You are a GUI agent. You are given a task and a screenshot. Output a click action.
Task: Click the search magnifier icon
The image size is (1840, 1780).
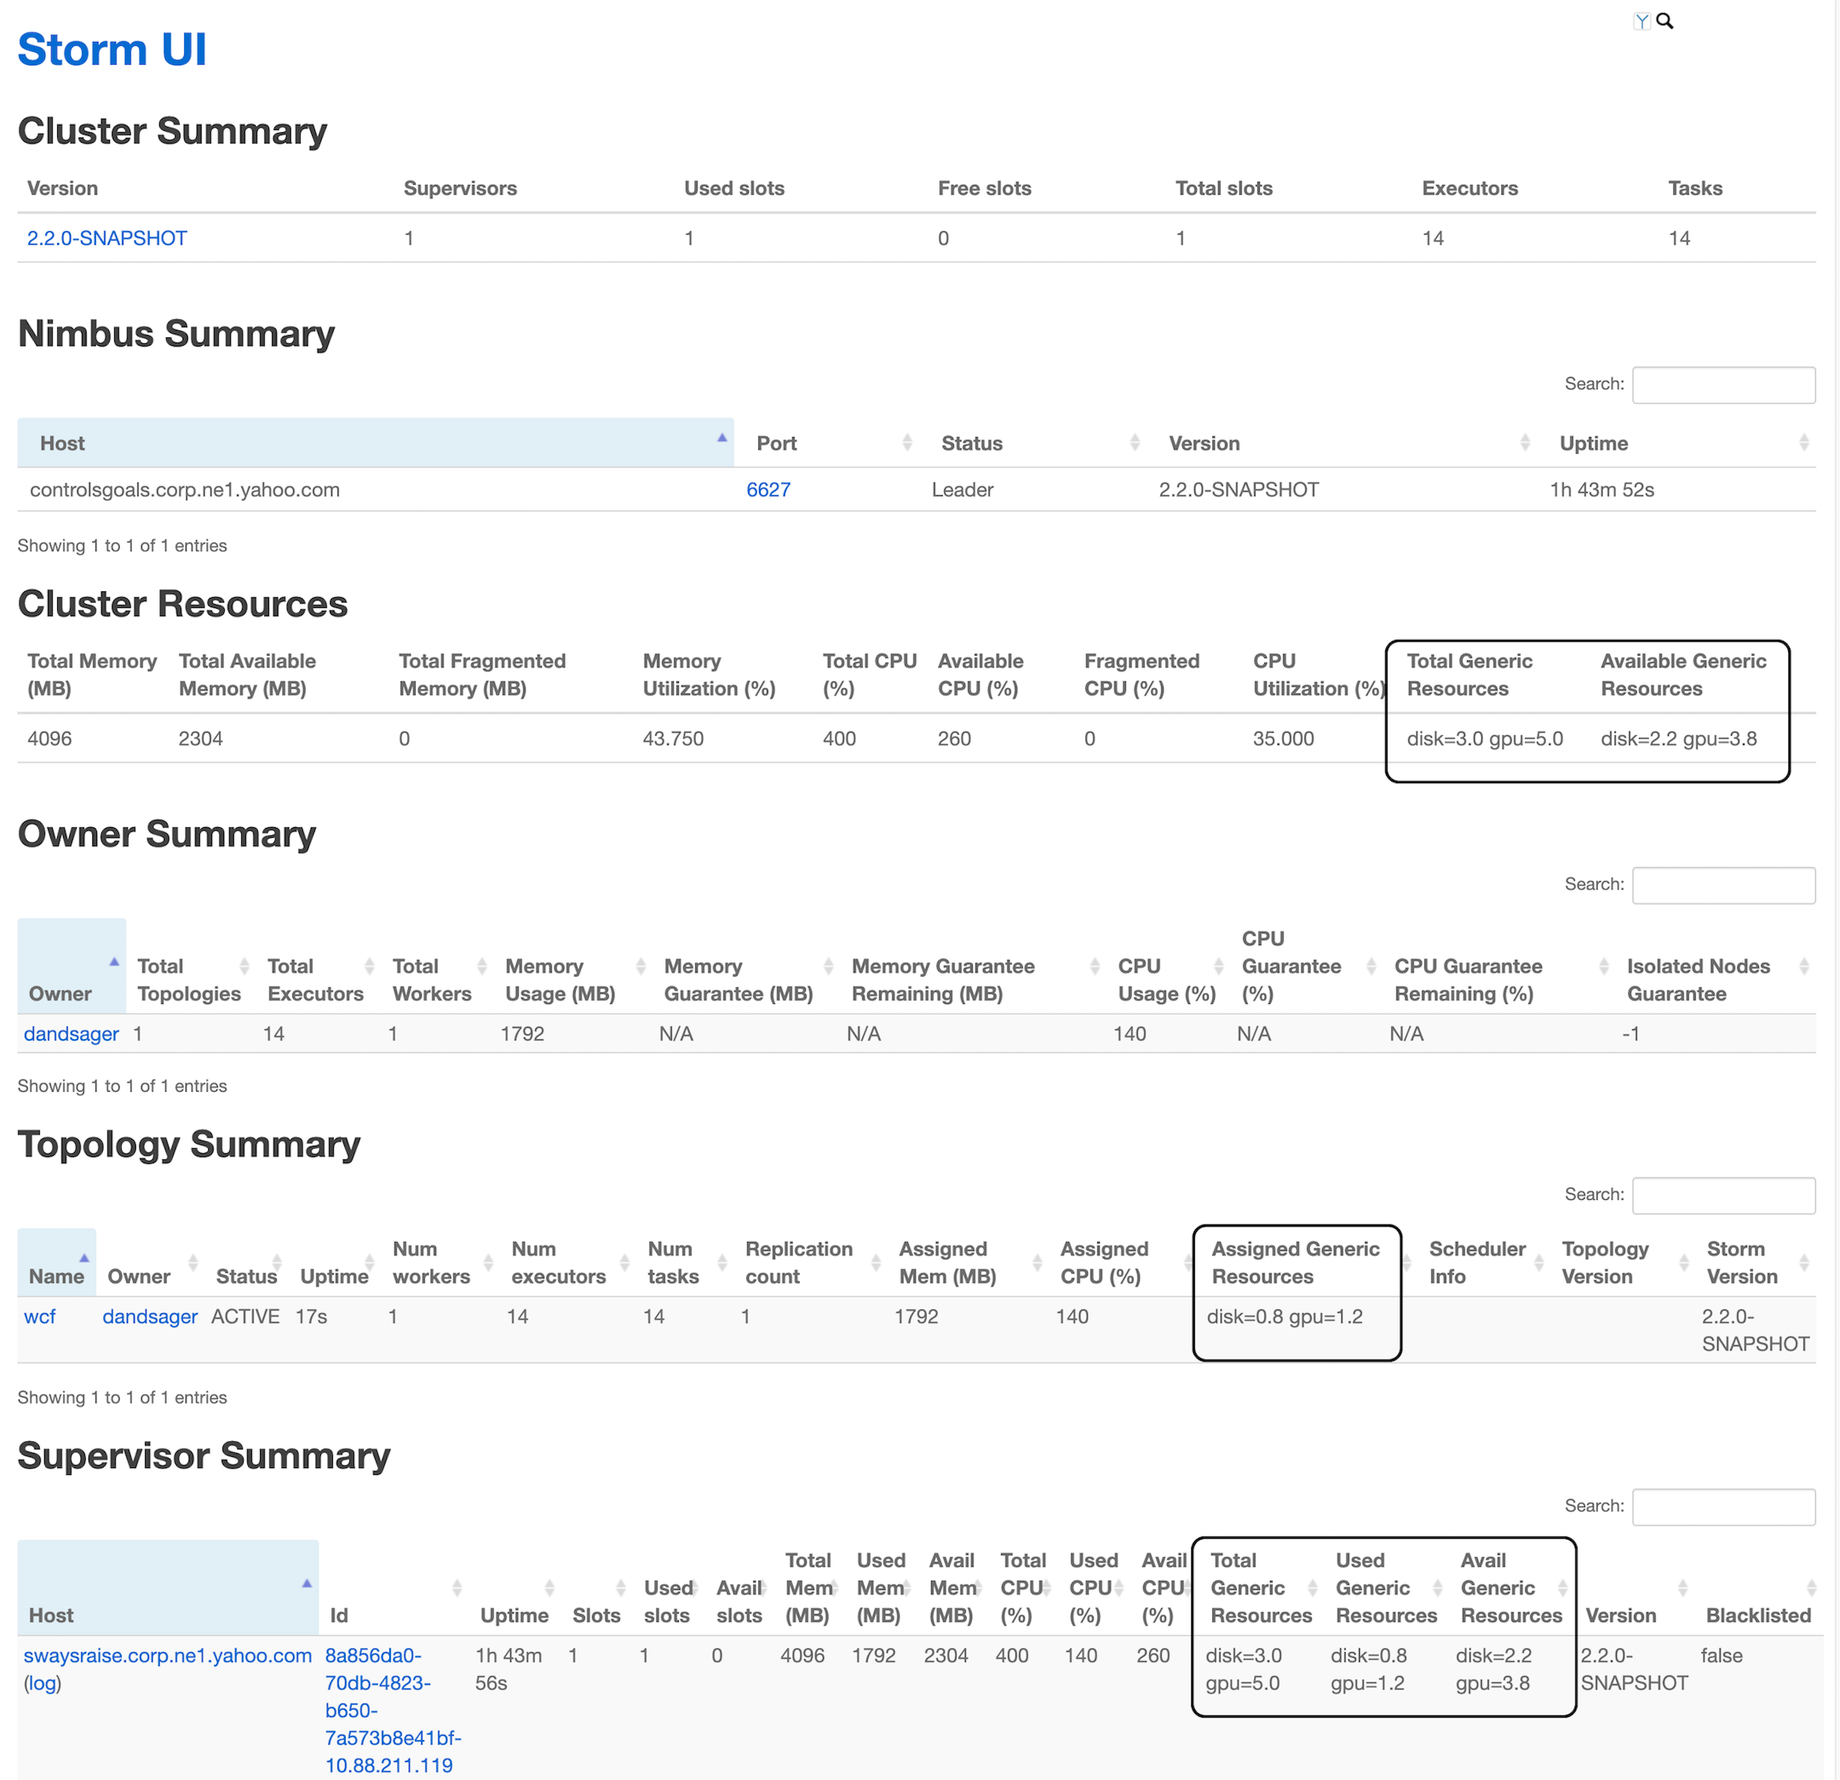tap(1664, 20)
